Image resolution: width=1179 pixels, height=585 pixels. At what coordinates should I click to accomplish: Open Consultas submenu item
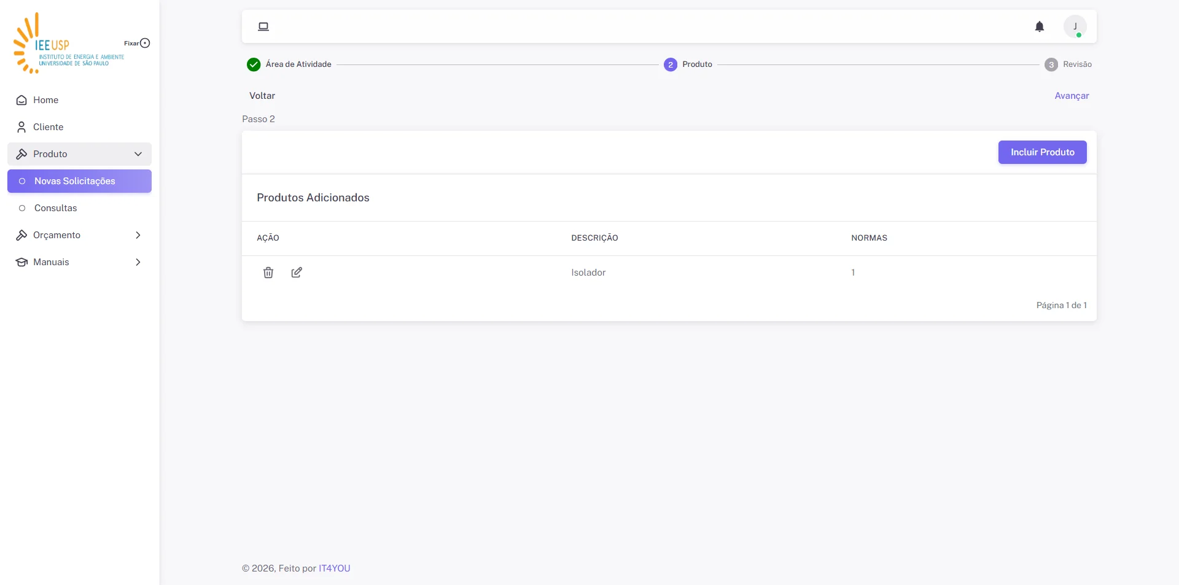click(x=79, y=208)
